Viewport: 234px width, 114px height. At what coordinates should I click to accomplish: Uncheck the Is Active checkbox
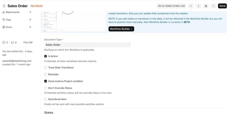pos(46,56)
